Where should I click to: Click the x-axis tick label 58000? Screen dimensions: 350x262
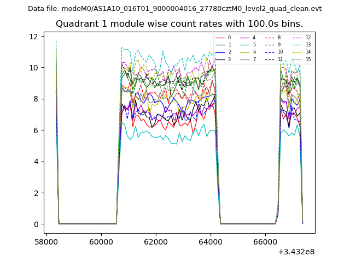(x=46, y=241)
